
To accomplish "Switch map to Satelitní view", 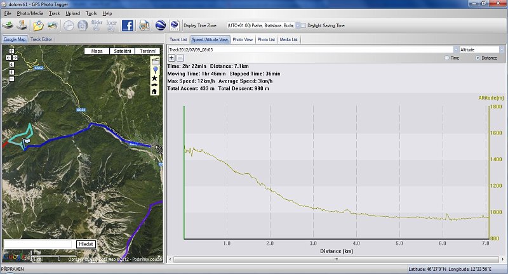I will [123, 51].
